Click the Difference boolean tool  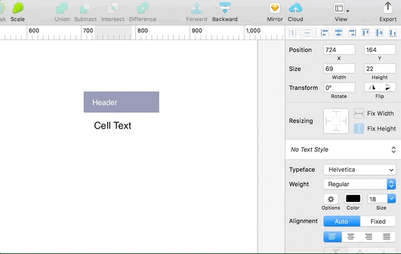(142, 12)
